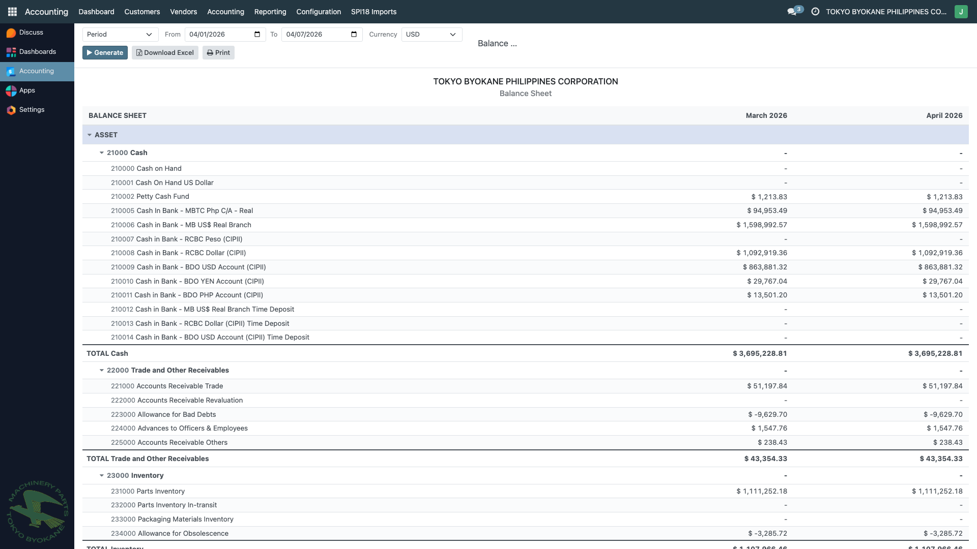Open the Currency USD dropdown

click(x=431, y=35)
